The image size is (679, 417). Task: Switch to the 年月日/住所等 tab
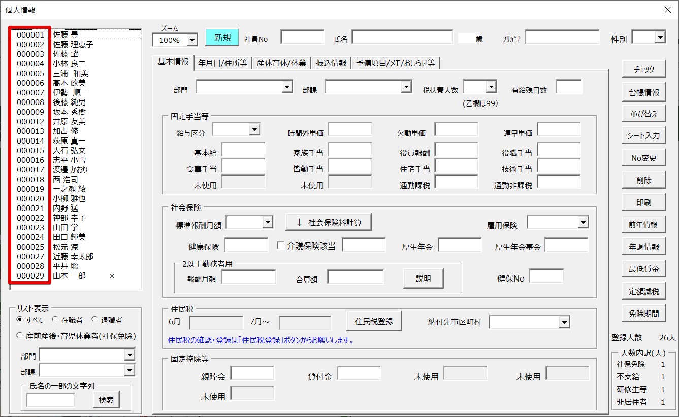pos(223,63)
